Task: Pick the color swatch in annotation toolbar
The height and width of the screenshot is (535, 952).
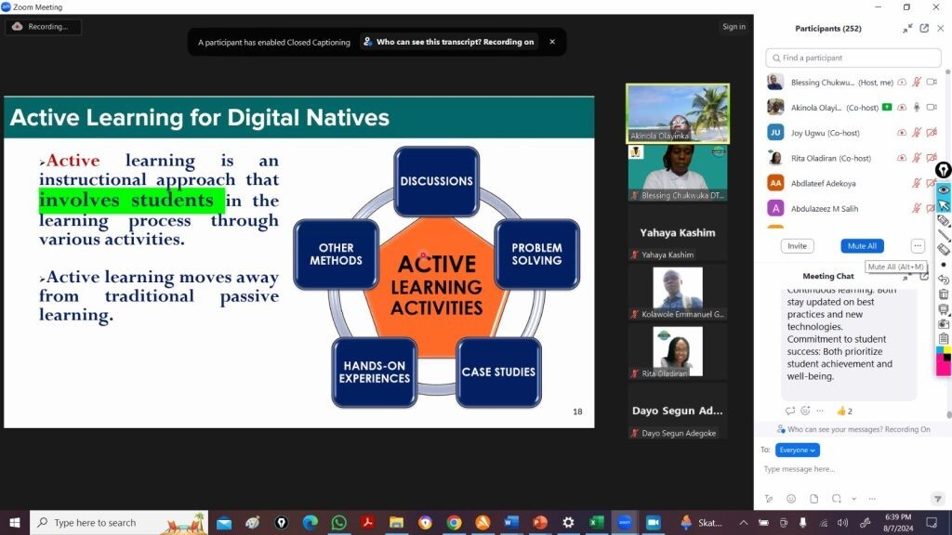Action: [x=944, y=361]
